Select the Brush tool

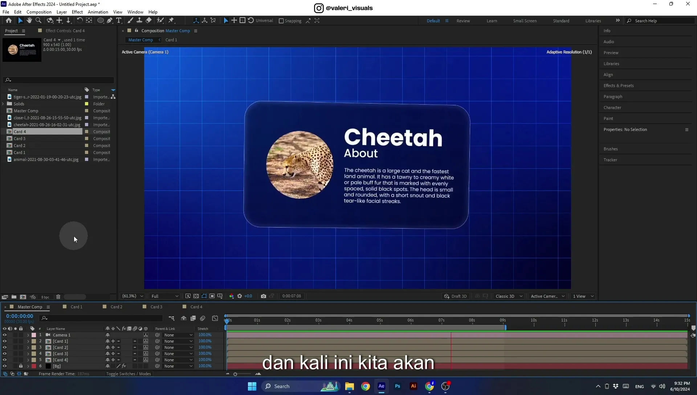[130, 21]
